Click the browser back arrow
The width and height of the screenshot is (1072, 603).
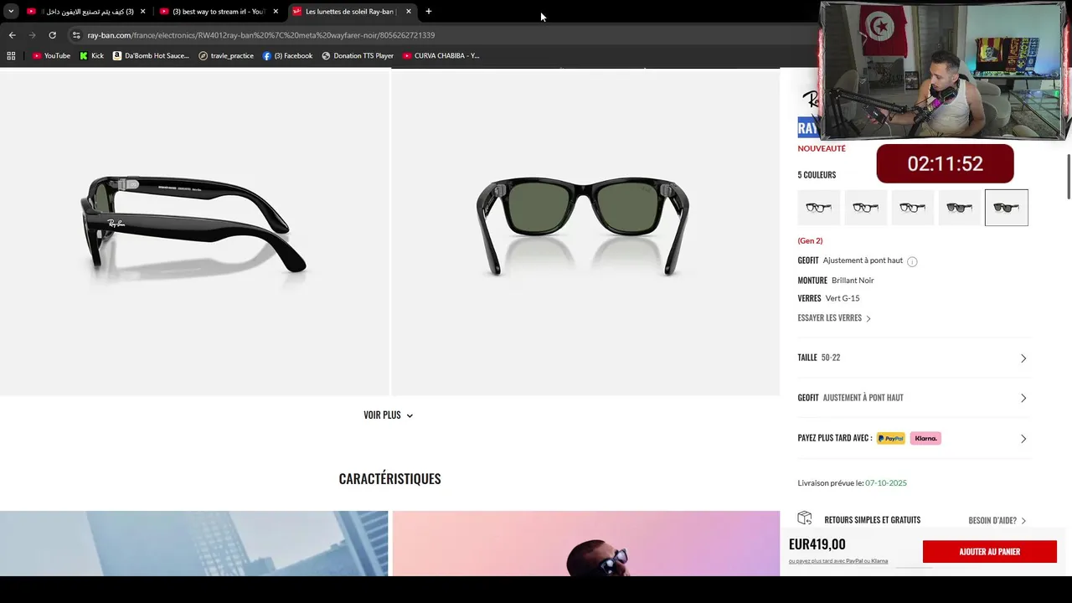click(x=12, y=35)
